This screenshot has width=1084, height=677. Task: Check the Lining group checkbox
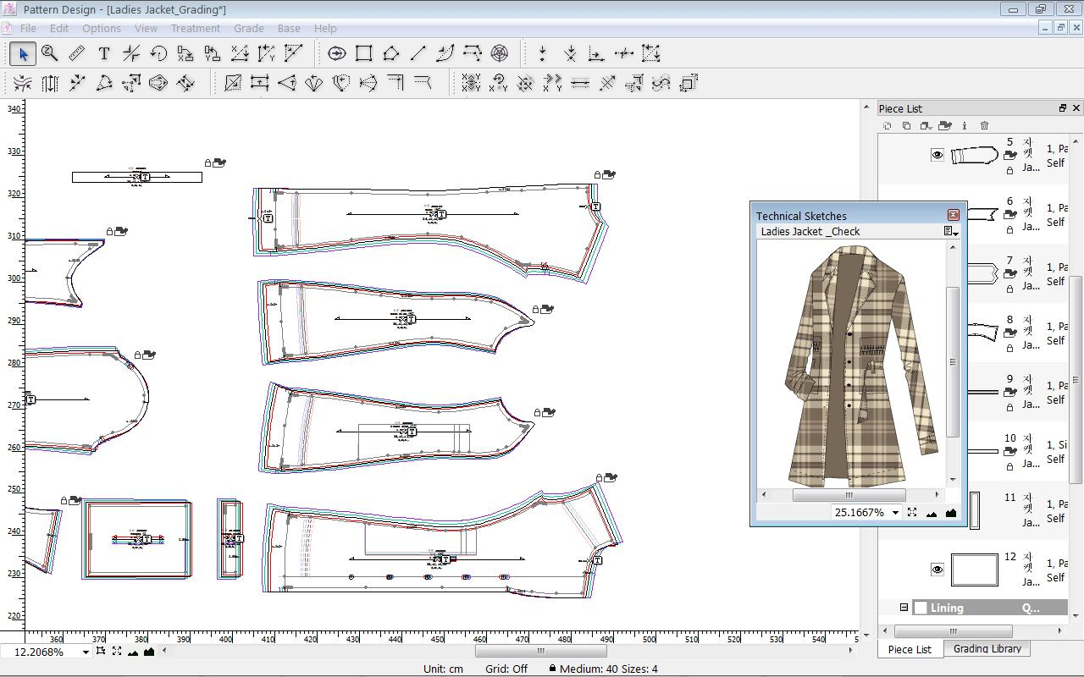(921, 608)
